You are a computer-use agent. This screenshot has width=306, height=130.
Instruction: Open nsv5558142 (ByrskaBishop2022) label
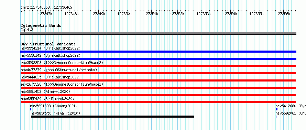pos(51,55)
